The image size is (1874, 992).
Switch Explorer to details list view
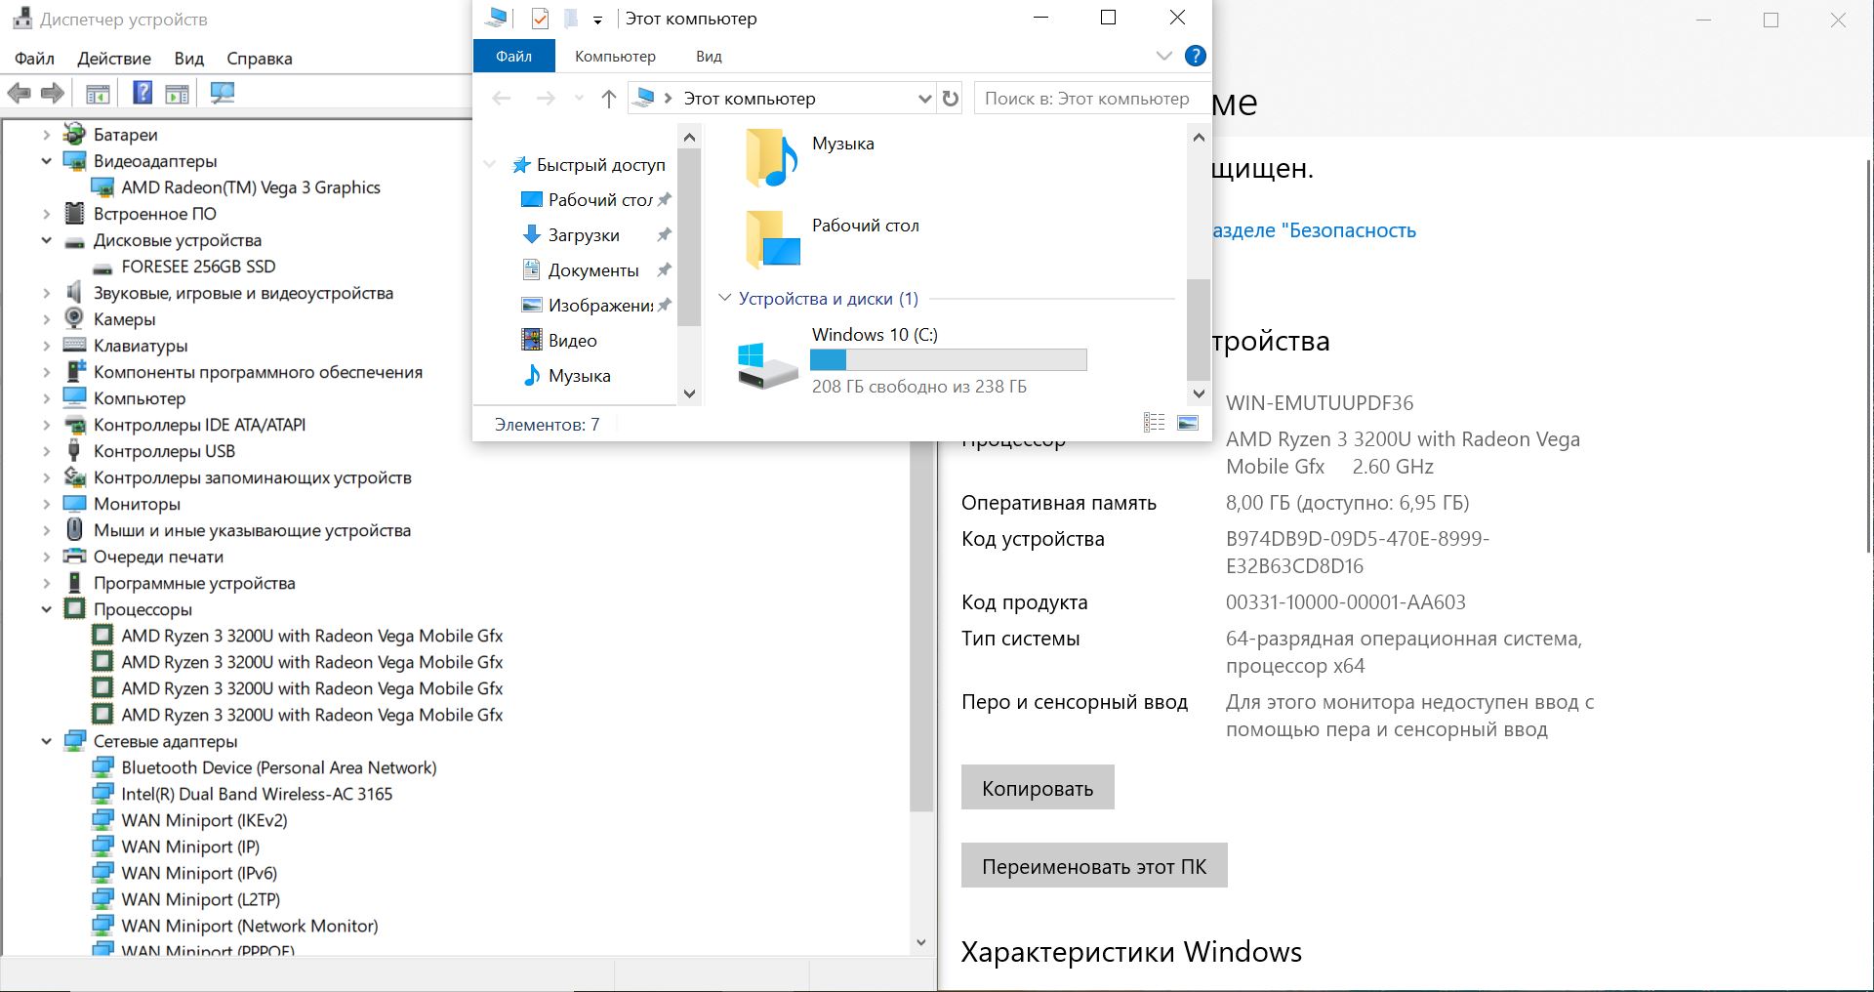tap(1154, 423)
